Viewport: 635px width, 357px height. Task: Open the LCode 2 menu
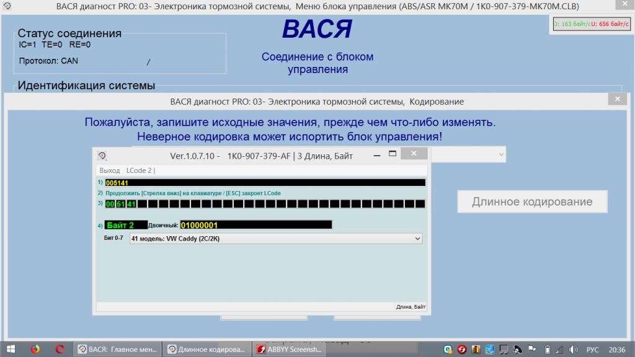[139, 170]
